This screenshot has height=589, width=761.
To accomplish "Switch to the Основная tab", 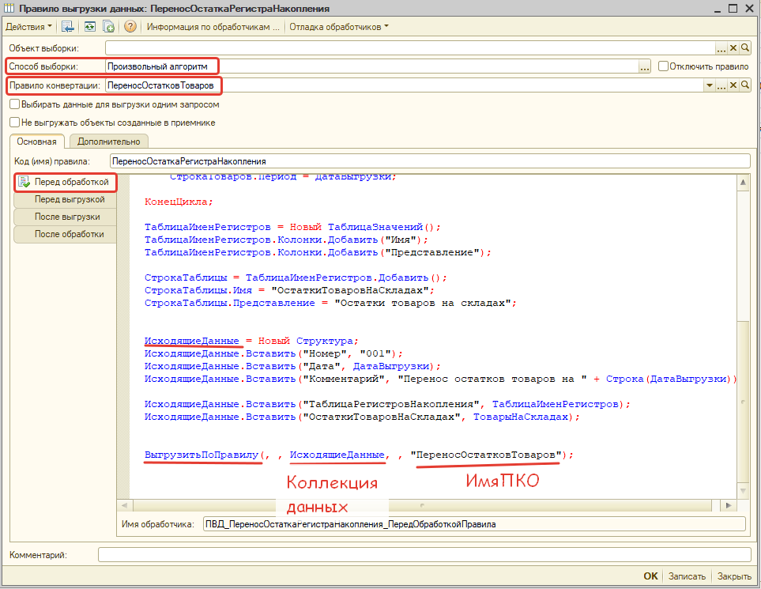I will coord(37,142).
